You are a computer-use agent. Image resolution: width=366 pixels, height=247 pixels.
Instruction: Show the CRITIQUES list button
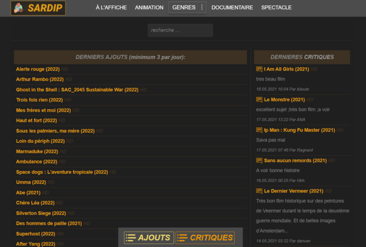205,238
